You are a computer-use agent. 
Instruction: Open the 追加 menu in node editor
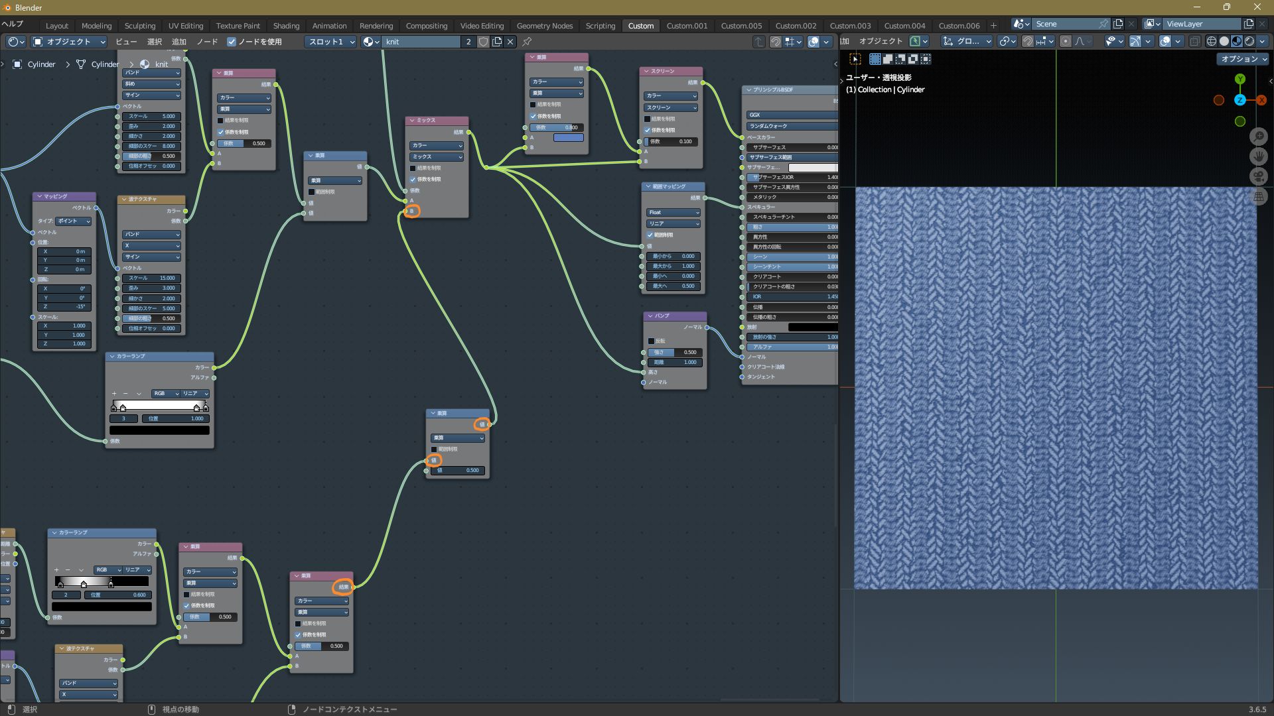(x=178, y=41)
